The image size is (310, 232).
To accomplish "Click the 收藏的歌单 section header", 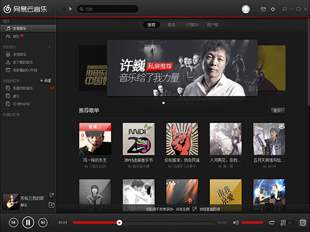I will pyautogui.click(x=11, y=114).
